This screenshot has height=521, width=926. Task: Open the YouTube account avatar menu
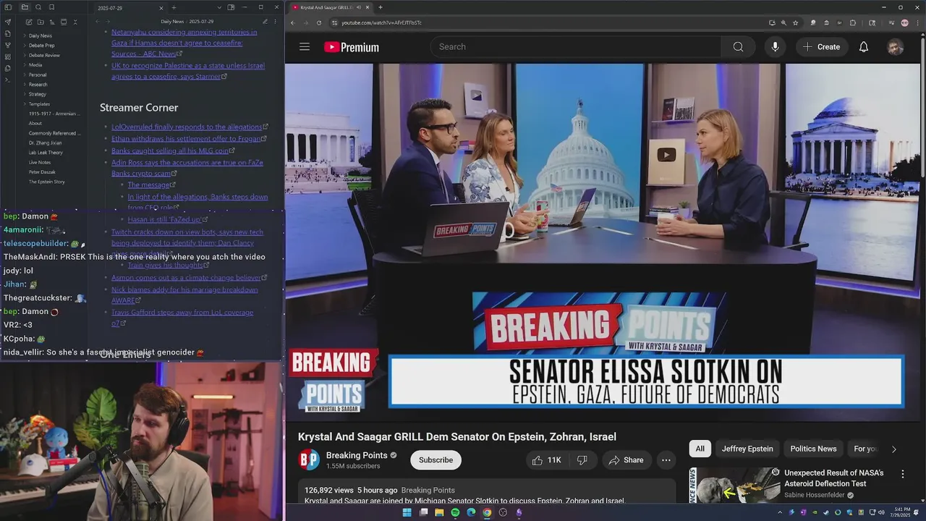(895, 47)
